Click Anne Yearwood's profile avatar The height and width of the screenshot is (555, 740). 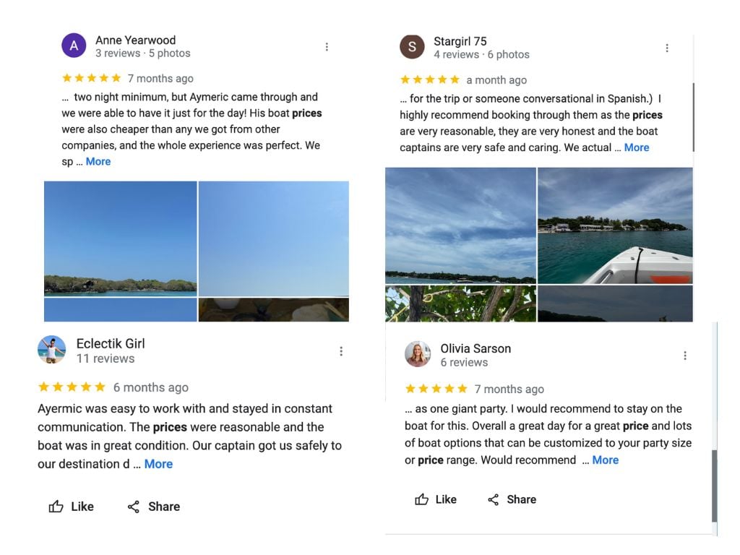[74, 45]
